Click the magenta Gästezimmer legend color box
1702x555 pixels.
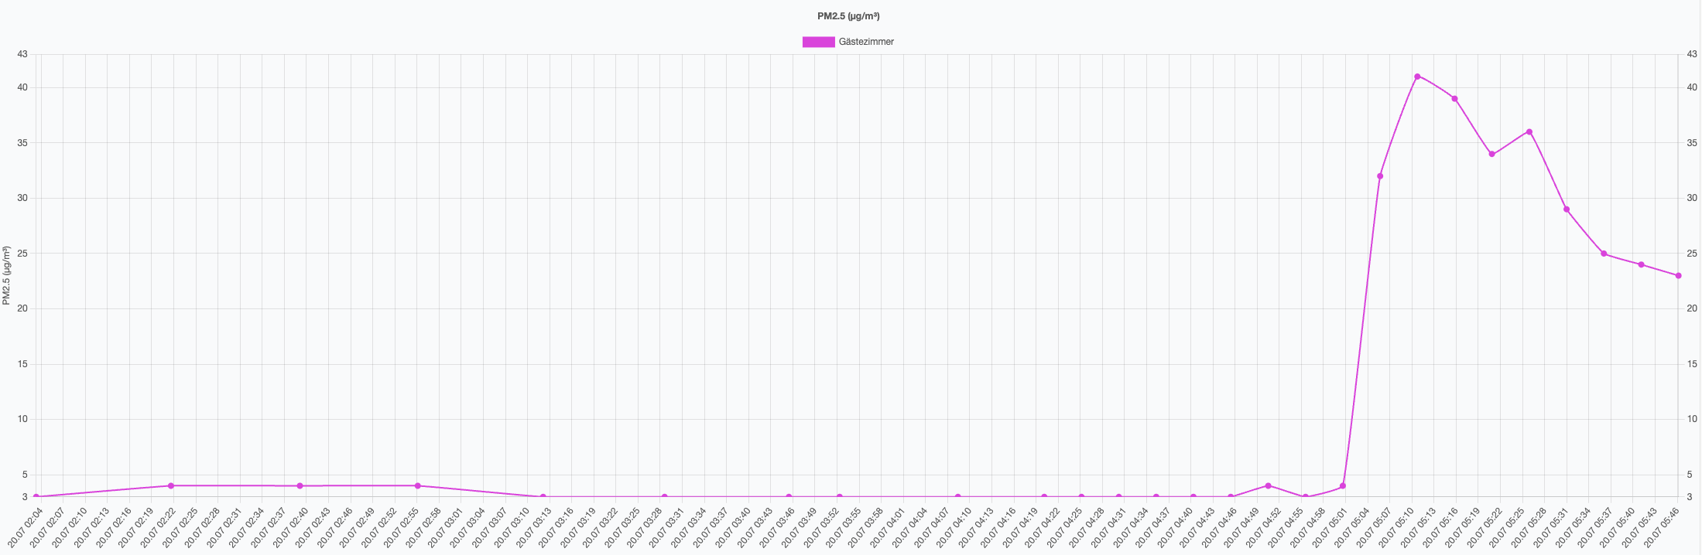click(x=818, y=42)
